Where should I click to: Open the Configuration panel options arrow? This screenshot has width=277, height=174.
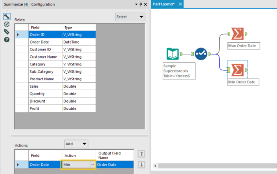point(136,4)
